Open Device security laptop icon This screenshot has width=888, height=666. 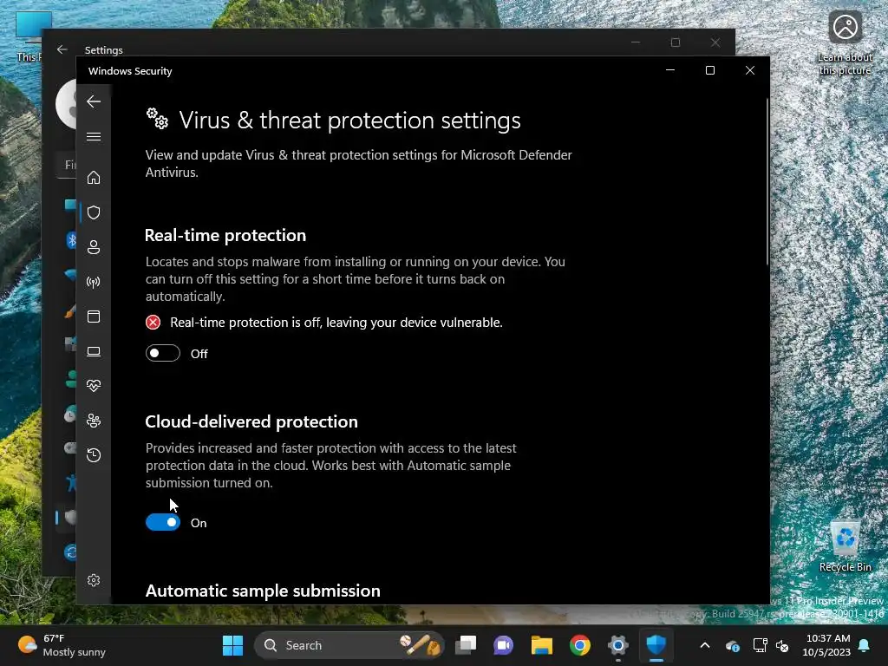pyautogui.click(x=94, y=352)
